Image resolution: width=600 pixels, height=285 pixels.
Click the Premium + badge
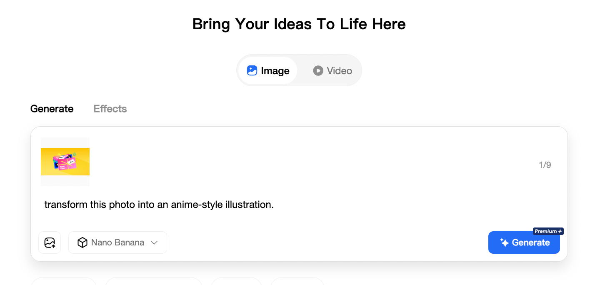click(x=548, y=231)
